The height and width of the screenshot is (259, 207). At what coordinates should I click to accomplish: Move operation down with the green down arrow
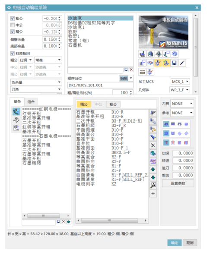[153, 177]
